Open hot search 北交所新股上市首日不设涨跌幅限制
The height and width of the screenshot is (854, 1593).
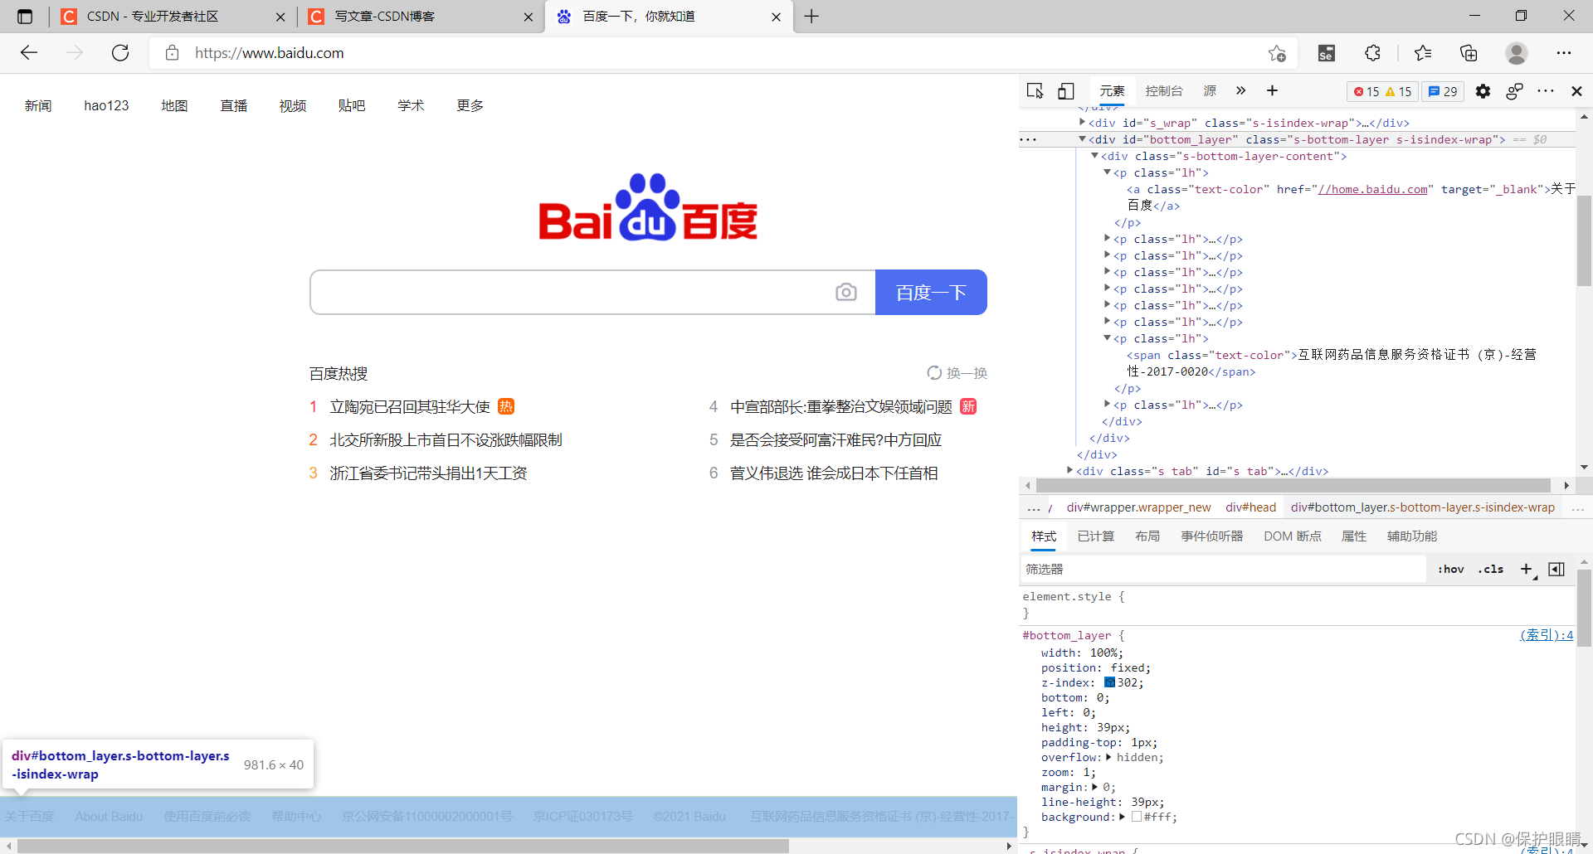tap(446, 439)
